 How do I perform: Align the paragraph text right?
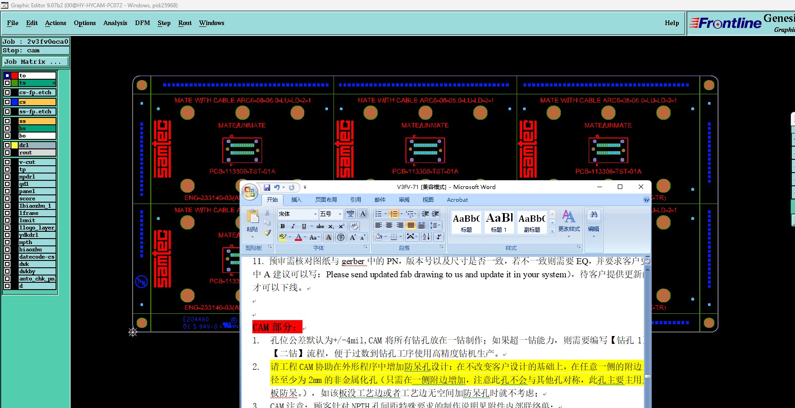pyautogui.click(x=400, y=225)
